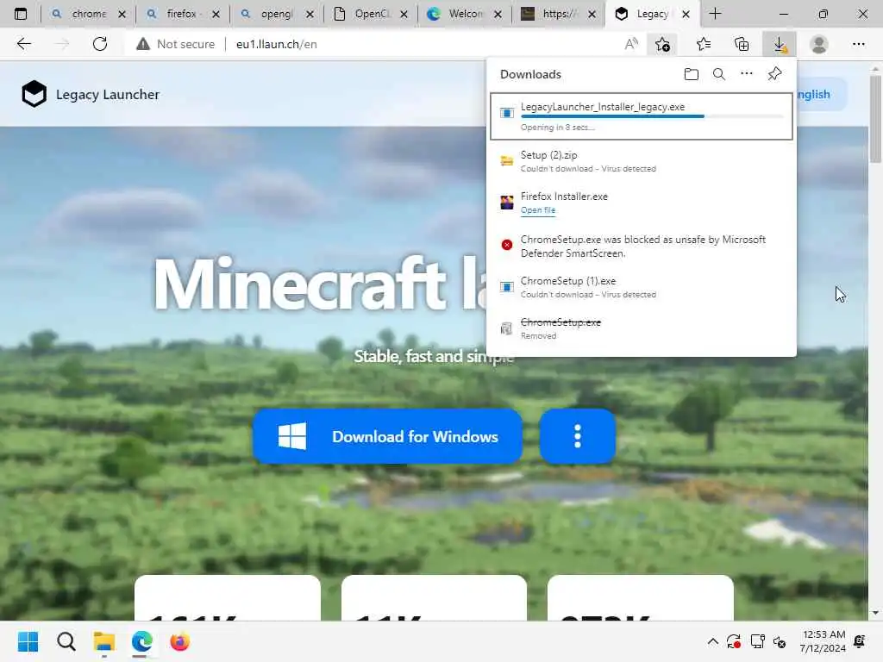The image size is (883, 662).
Task: Open browser Settings and more menu
Action: tap(858, 44)
